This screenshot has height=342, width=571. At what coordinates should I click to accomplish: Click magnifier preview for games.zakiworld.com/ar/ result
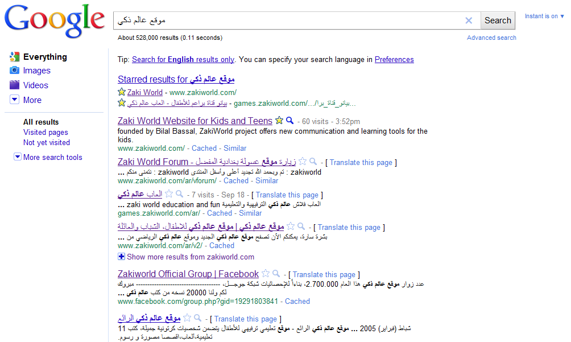tap(180, 194)
